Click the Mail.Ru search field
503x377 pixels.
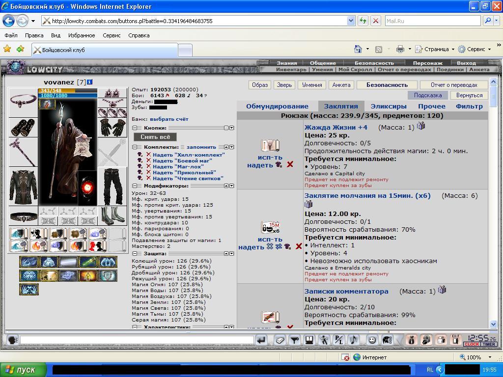tap(432, 21)
